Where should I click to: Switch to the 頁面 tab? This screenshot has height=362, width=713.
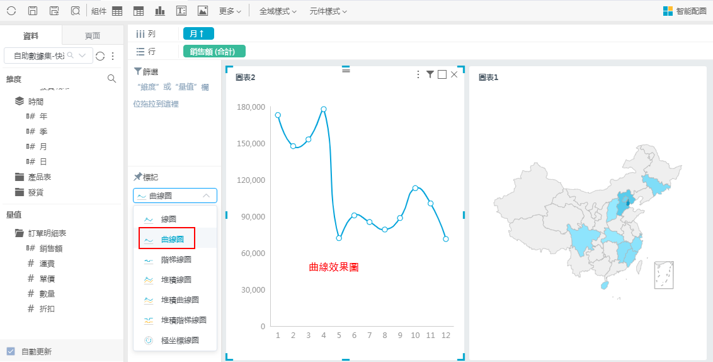click(x=93, y=36)
